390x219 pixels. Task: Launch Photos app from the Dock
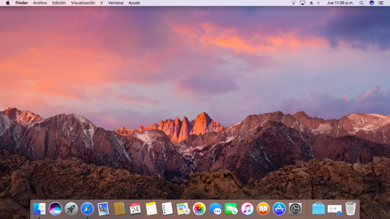pos(199,209)
